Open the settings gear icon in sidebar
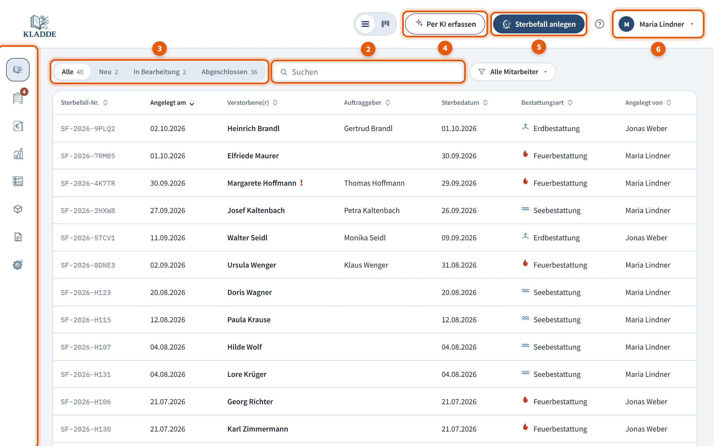 [18, 265]
